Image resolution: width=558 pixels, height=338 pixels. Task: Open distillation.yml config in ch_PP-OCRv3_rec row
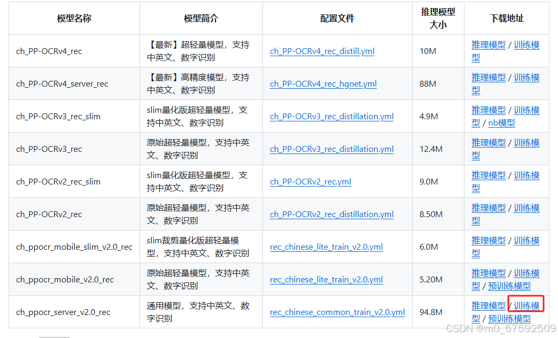pyautogui.click(x=332, y=149)
